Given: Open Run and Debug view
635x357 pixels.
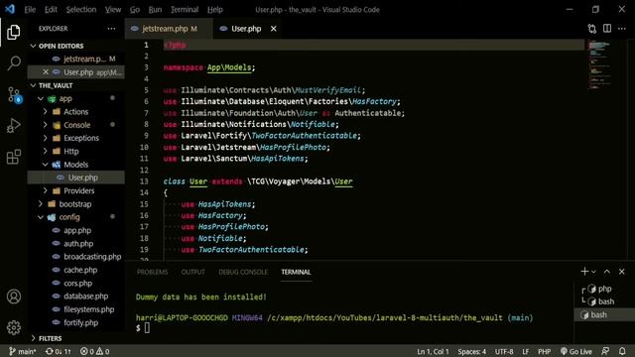Looking at the screenshot, I should 13,126.
